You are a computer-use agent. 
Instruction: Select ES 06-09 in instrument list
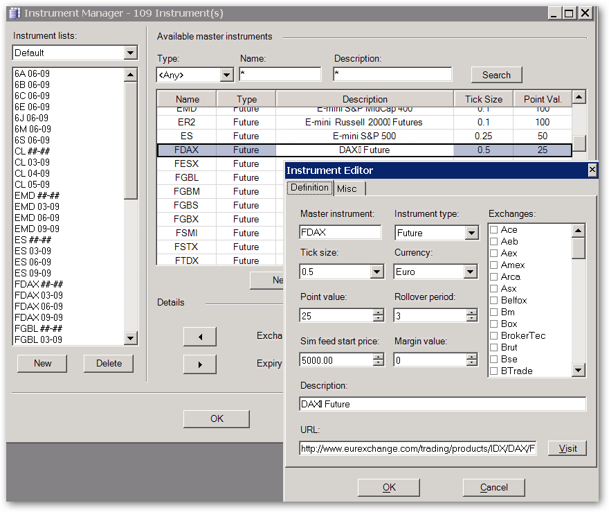coord(33,262)
